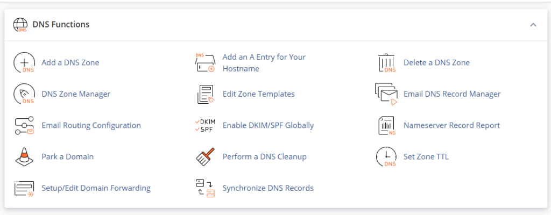551x215 pixels.
Task: Click the Email Routing Configuration icon
Action: pyautogui.click(x=24, y=125)
